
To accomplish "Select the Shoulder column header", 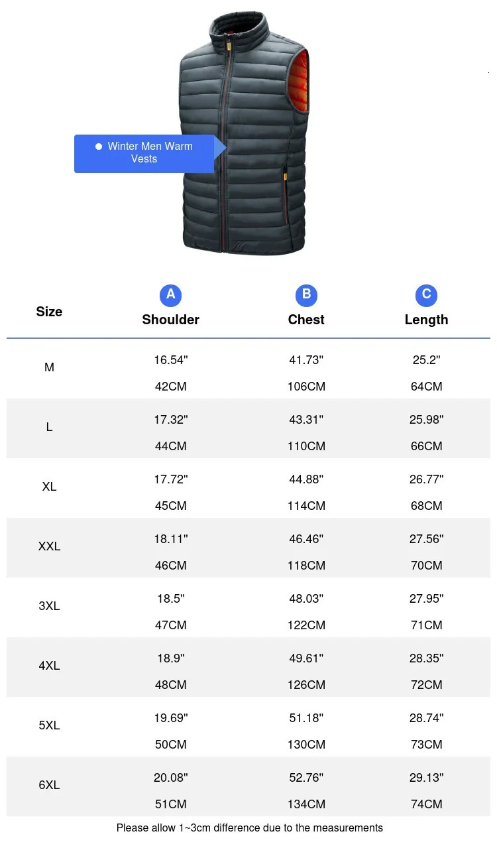I will point(170,320).
